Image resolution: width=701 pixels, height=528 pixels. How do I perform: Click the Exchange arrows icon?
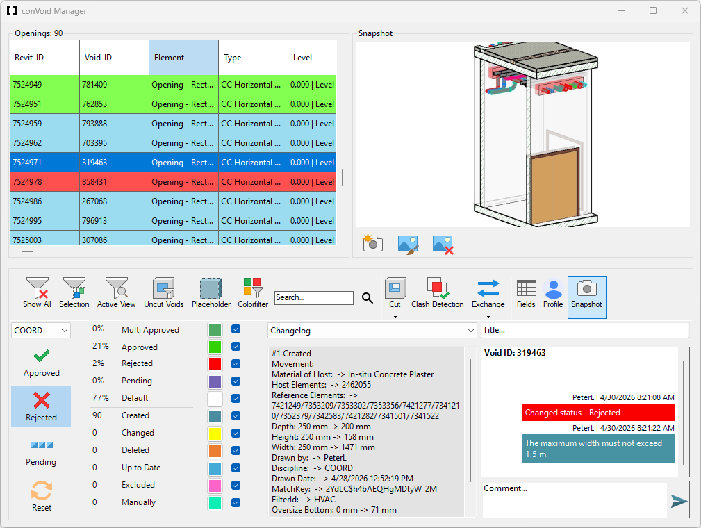point(488,288)
